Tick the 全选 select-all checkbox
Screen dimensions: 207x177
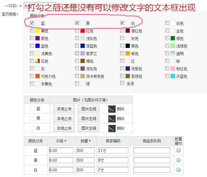tap(122, 83)
